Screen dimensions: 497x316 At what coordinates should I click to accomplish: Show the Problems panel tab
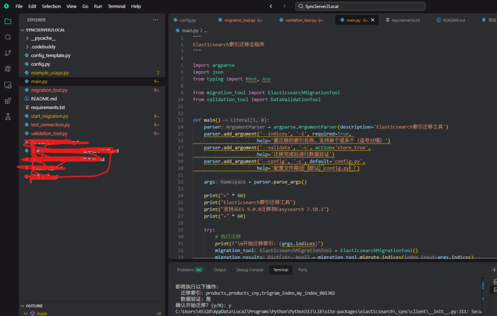click(x=190, y=270)
